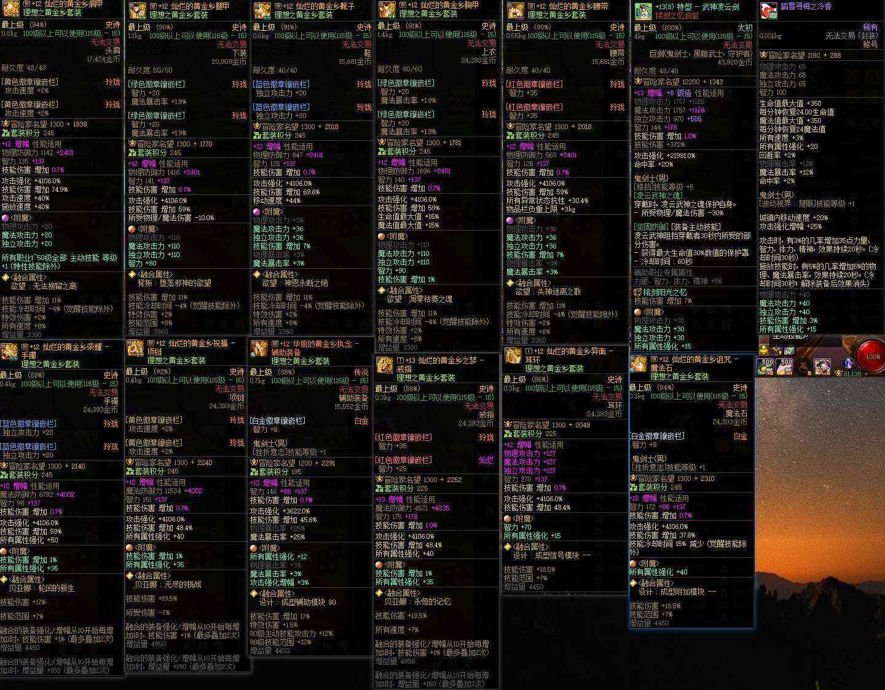Click the golden statue buff icon
This screenshot has height=690, width=885.
(764, 350)
